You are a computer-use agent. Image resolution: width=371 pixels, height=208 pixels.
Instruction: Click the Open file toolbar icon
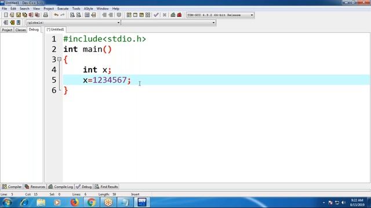12,15
